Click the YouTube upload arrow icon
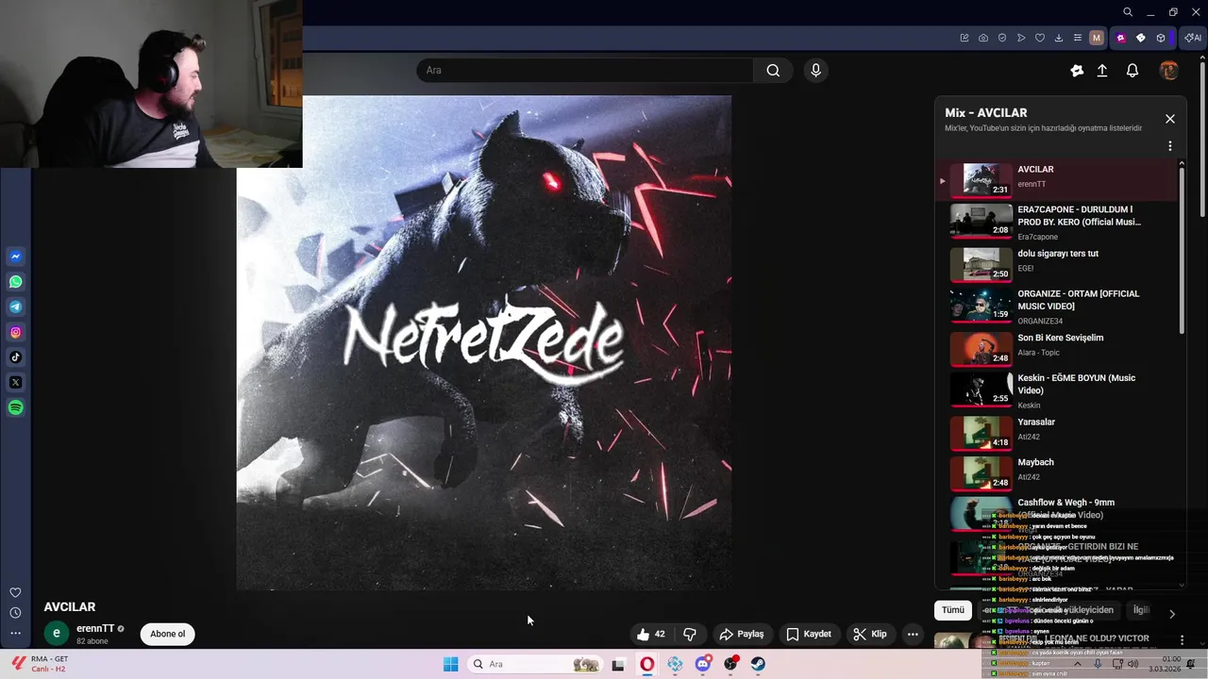Image resolution: width=1208 pixels, height=679 pixels. 1101,71
